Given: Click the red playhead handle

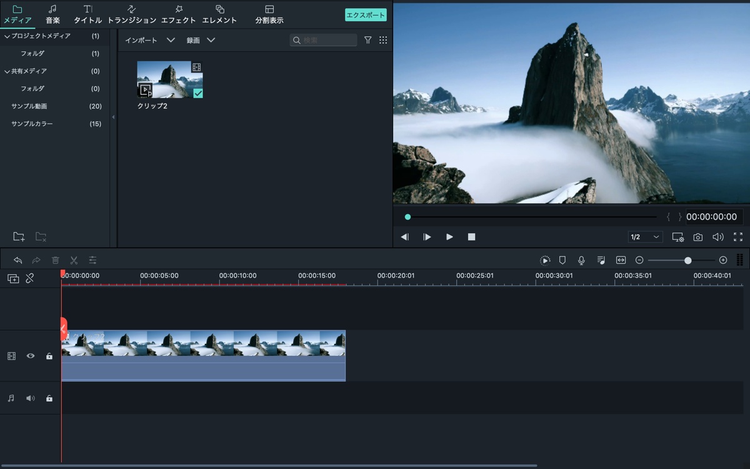Looking at the screenshot, I should pos(62,273).
